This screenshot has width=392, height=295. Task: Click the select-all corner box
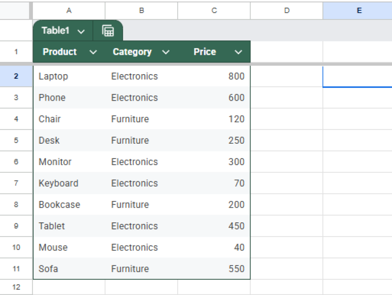click(x=16, y=10)
